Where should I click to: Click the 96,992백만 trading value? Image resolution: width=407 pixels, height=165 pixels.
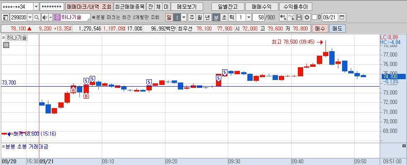tap(163, 28)
